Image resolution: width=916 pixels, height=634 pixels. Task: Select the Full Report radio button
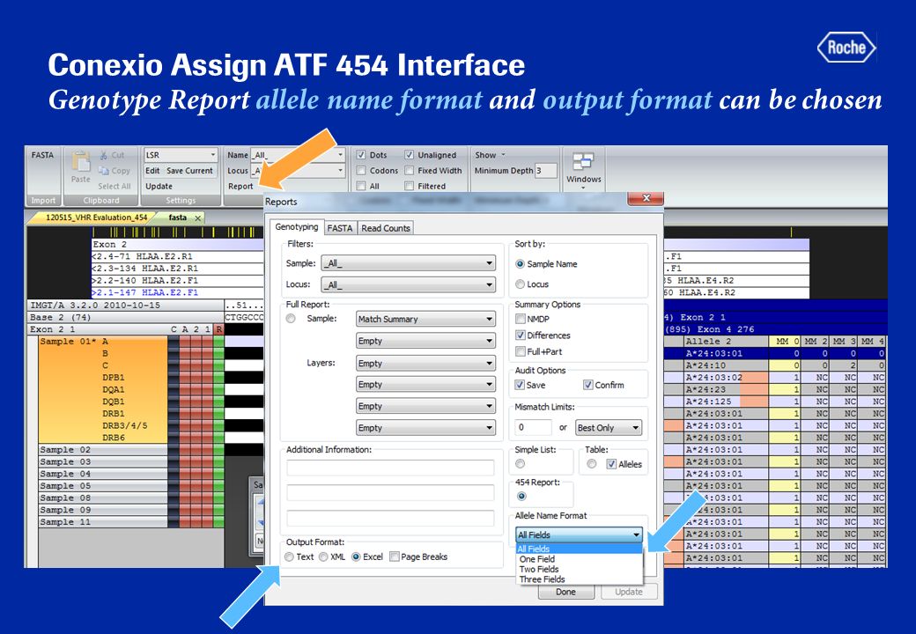pyautogui.click(x=291, y=319)
